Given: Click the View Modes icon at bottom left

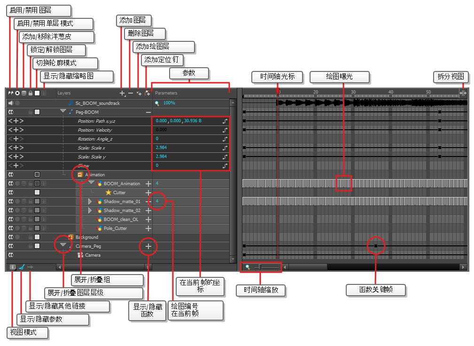Looking at the screenshot, I should (x=12, y=267).
